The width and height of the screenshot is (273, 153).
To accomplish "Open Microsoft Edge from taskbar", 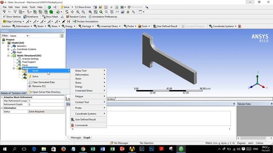I will (34, 149).
